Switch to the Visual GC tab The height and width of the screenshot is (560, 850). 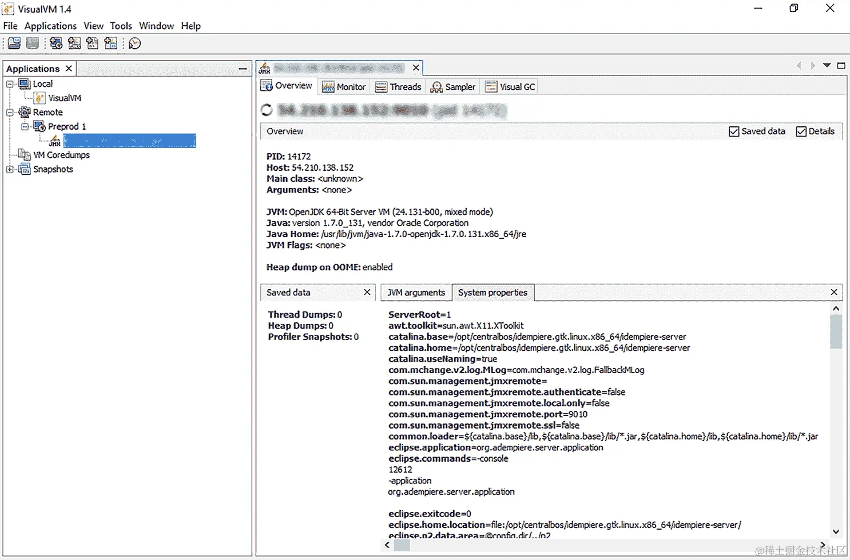510,87
